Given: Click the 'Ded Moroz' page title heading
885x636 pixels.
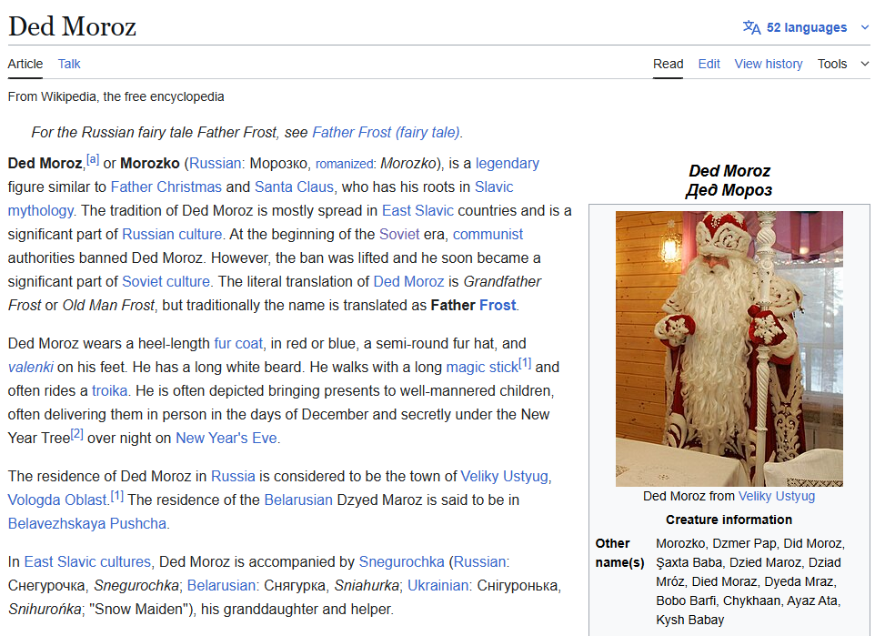Looking at the screenshot, I should pos(72,26).
